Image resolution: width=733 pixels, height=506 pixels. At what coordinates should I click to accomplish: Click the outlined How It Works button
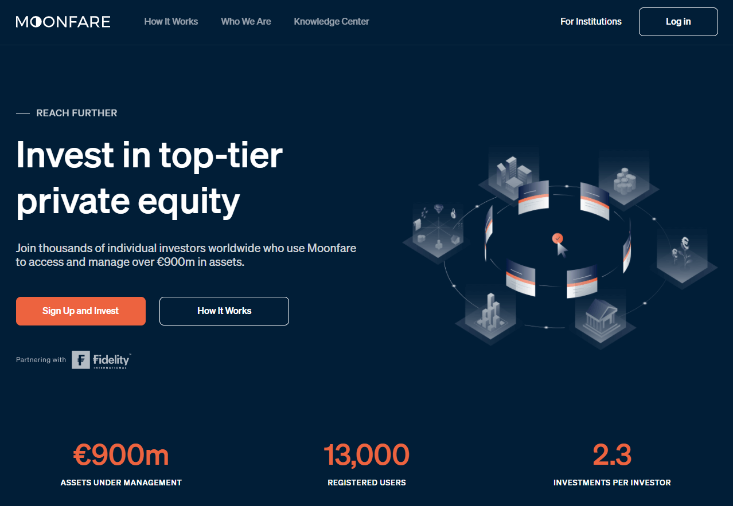click(224, 311)
